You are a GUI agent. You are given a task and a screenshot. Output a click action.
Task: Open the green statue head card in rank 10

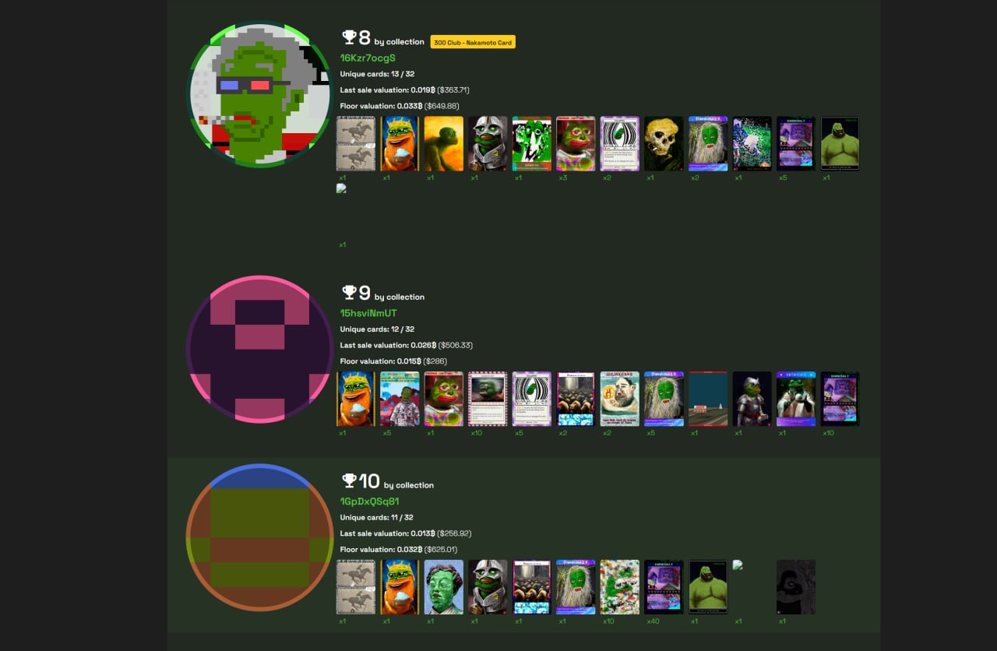pos(444,587)
